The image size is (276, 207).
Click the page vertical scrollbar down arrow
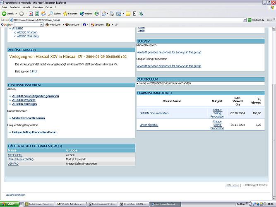point(274,198)
